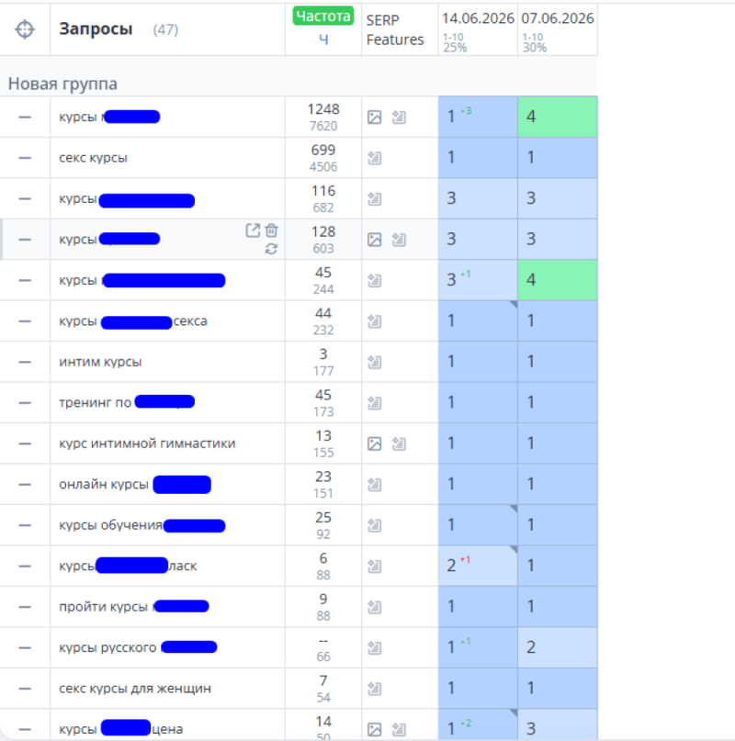Screen dimensions: 735x741
Task: Click the image SERP icon in the bottom "цена" row
Action: [375, 730]
